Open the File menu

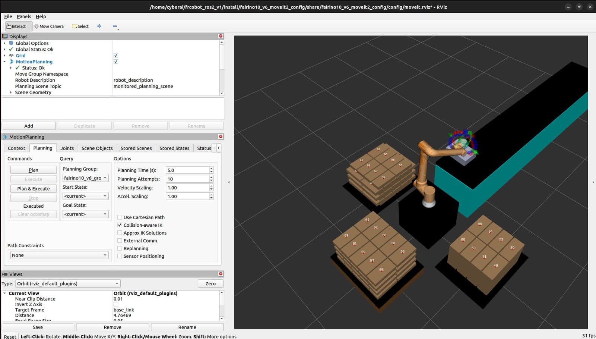[x=8, y=16]
